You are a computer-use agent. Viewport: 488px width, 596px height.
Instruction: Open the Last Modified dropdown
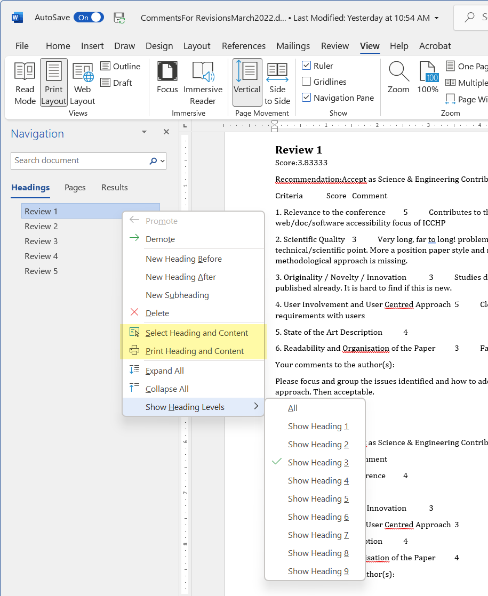tap(436, 17)
